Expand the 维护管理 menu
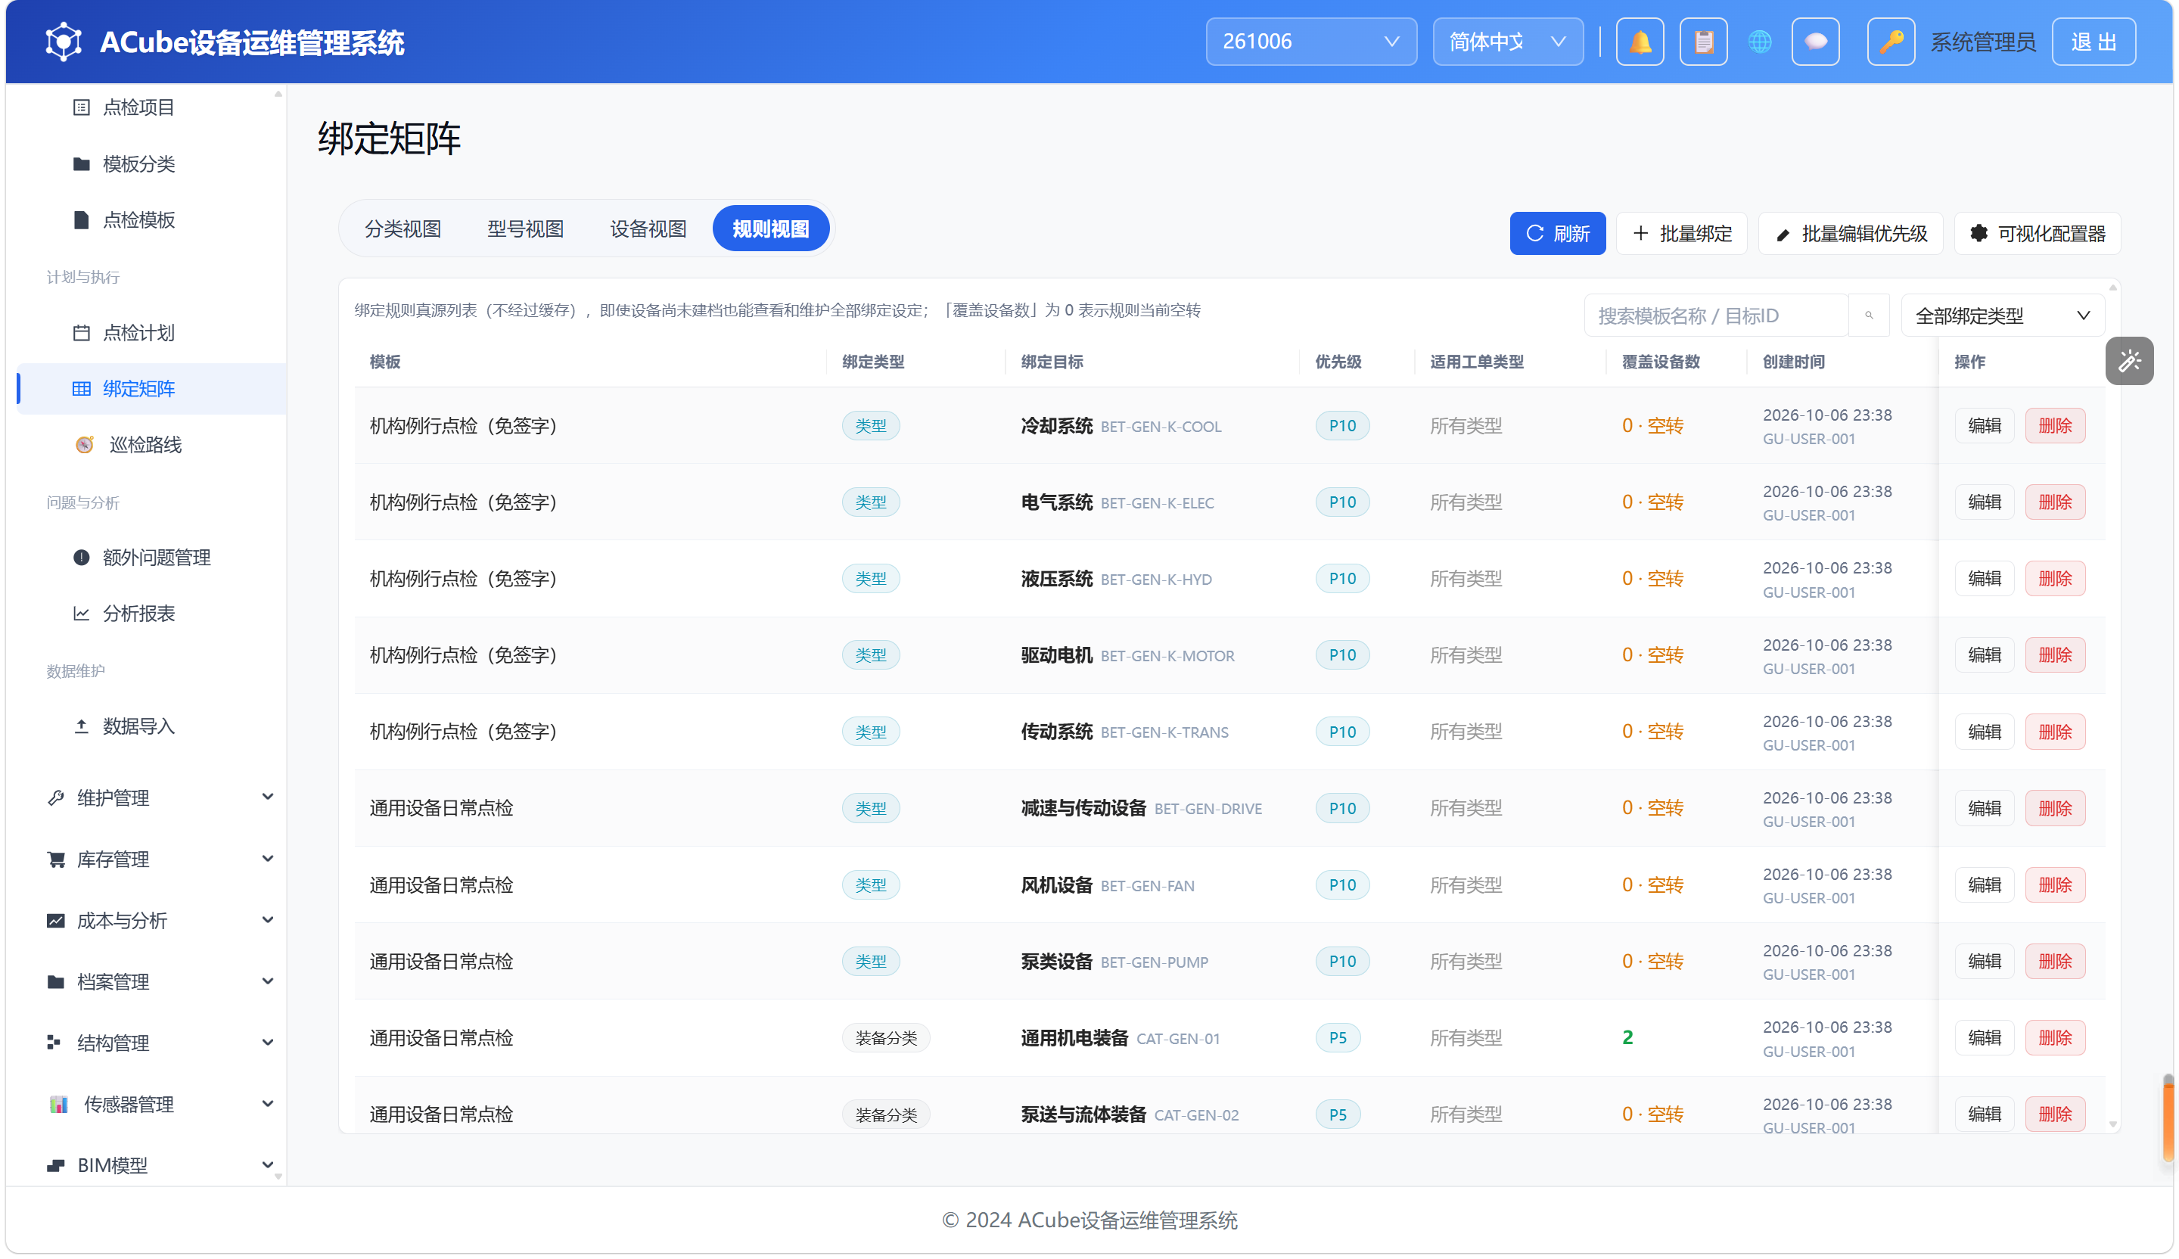The image size is (2179, 1259). (160, 797)
